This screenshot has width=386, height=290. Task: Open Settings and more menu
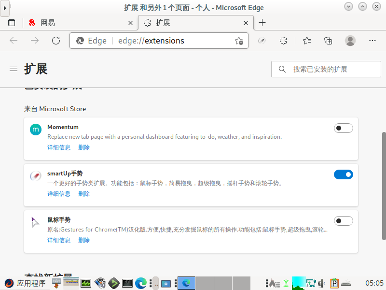(x=372, y=41)
